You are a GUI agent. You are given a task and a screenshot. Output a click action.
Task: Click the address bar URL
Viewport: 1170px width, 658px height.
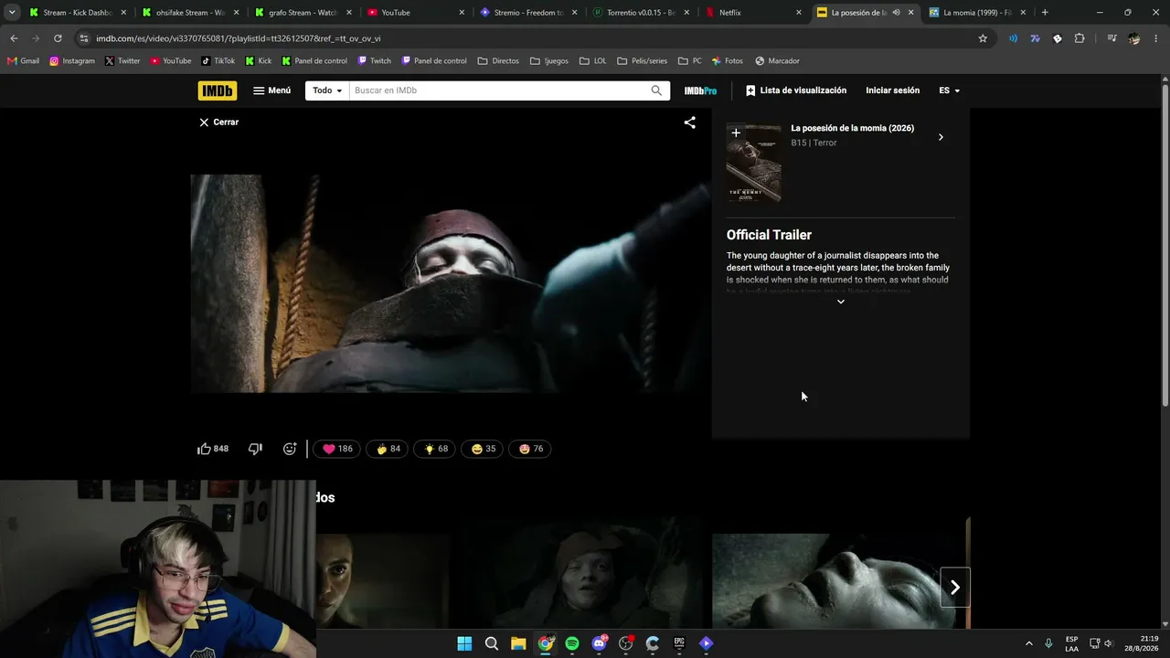238,38
